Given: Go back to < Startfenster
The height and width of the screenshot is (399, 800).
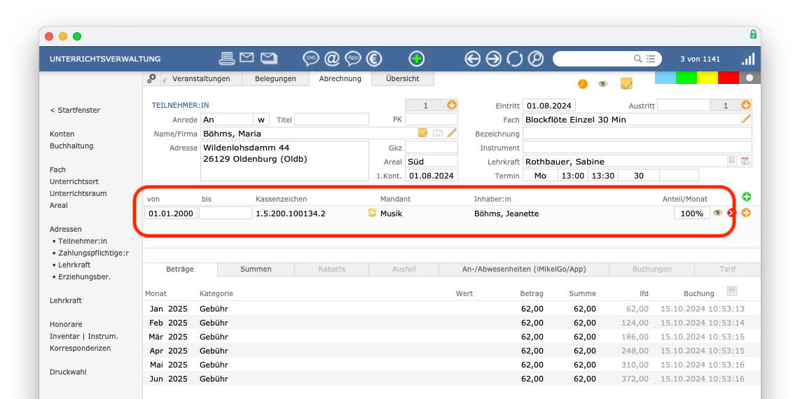Looking at the screenshot, I should (75, 110).
